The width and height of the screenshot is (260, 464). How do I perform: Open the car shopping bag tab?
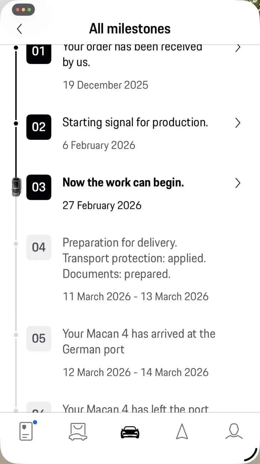pos(78,432)
